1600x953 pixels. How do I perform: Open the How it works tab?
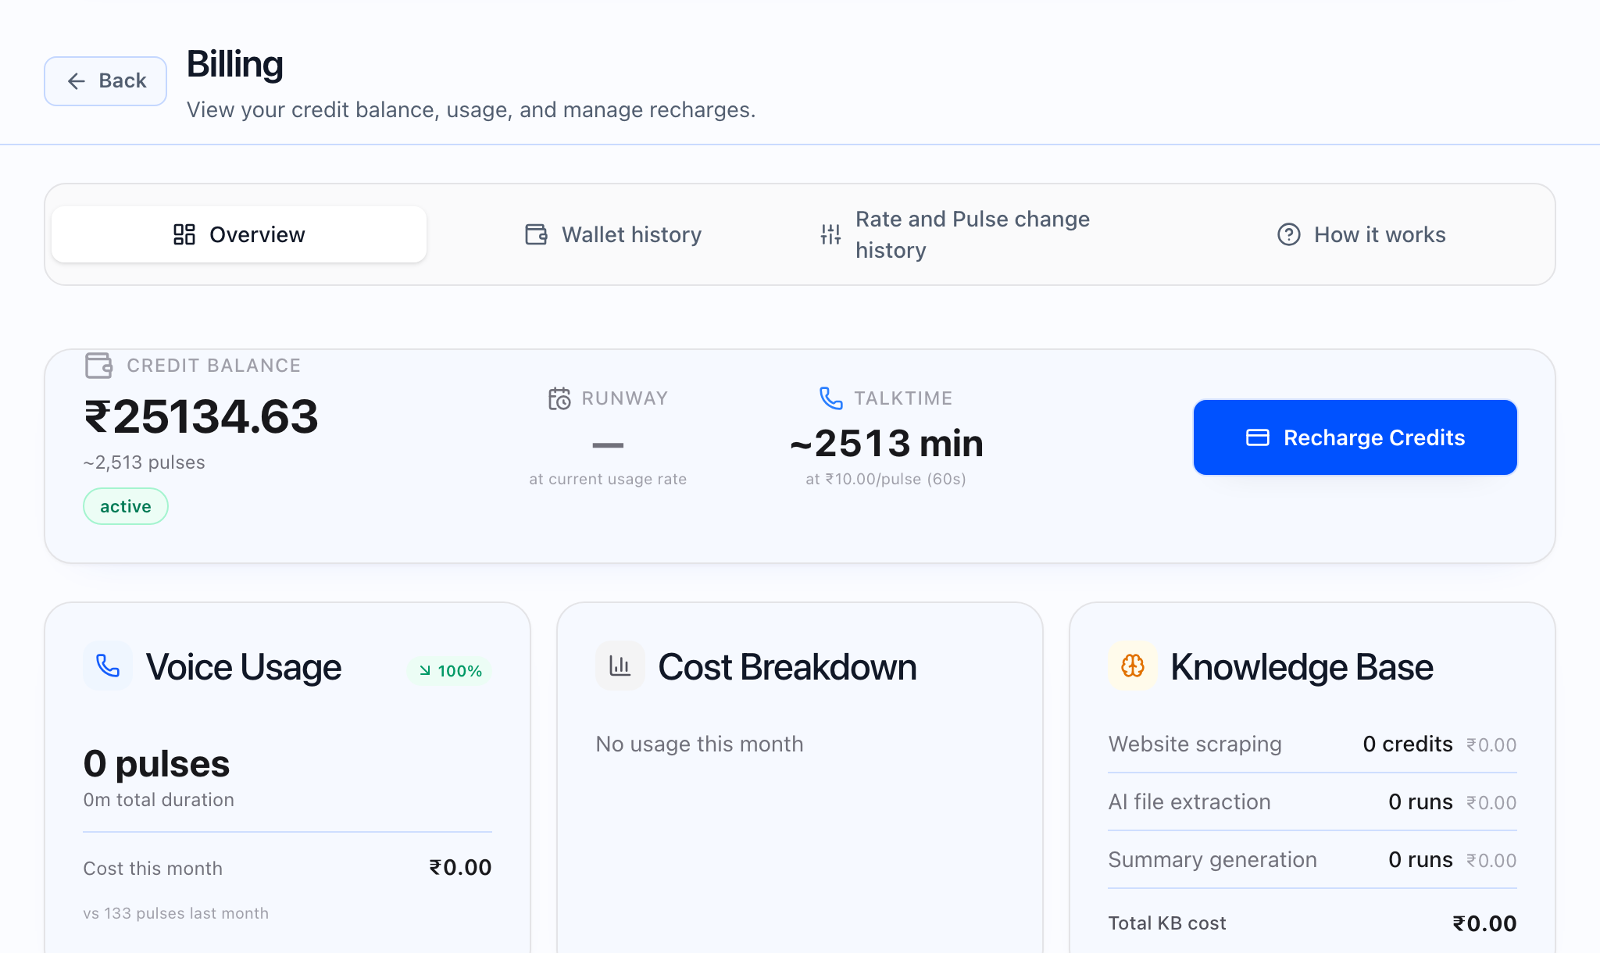tap(1361, 234)
